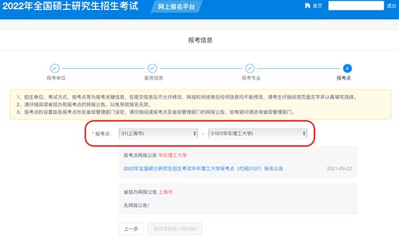Click 退出 to log out
The width and height of the screenshot is (399, 240).
point(392,6)
